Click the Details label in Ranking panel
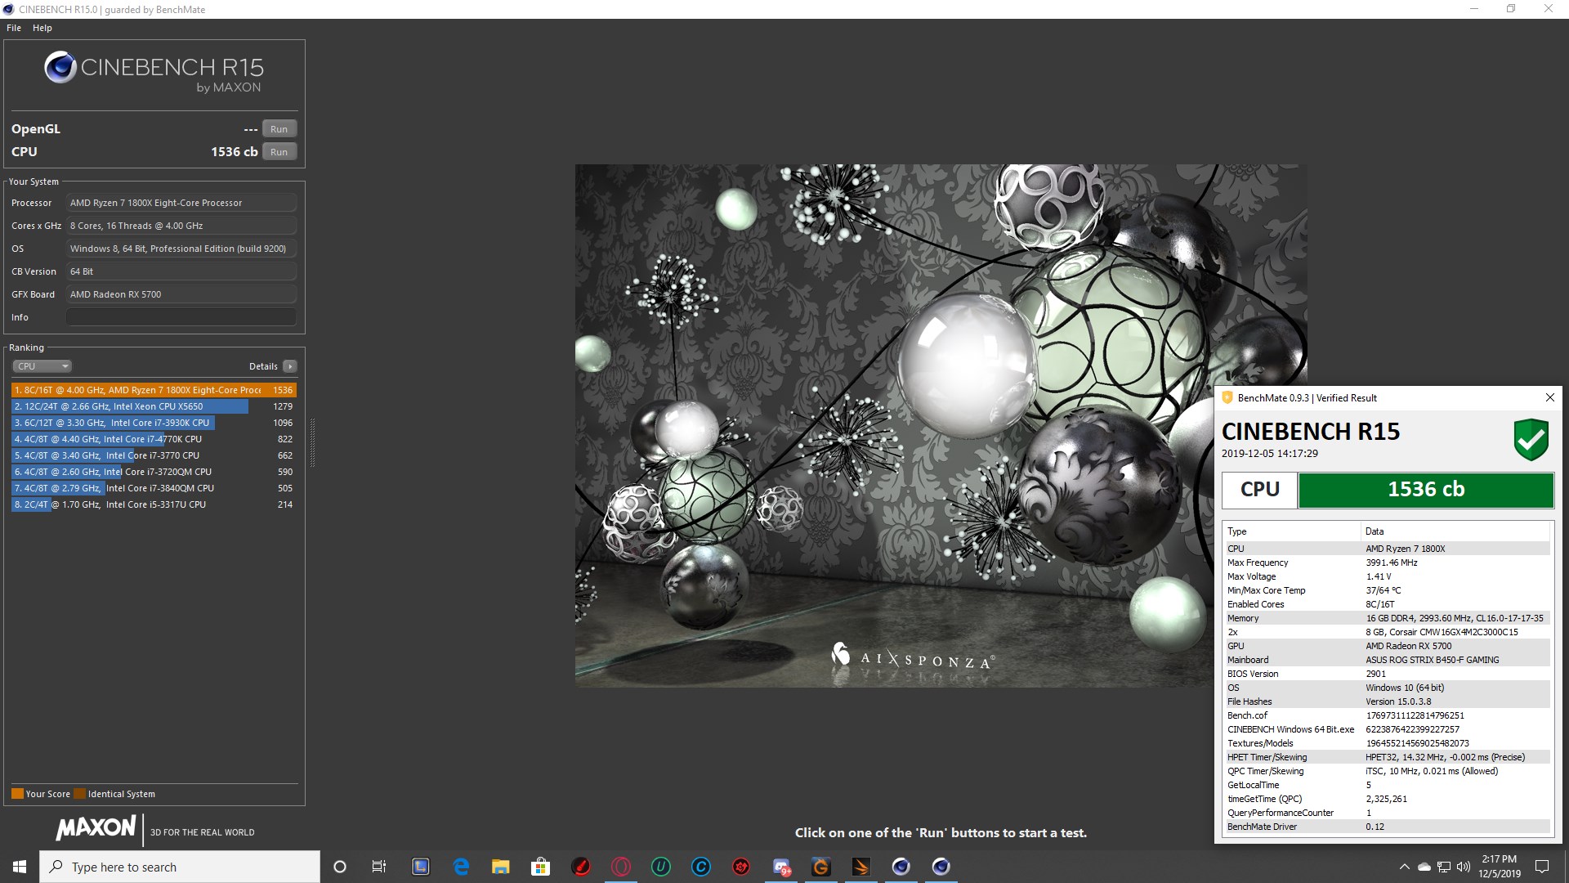 (x=263, y=366)
